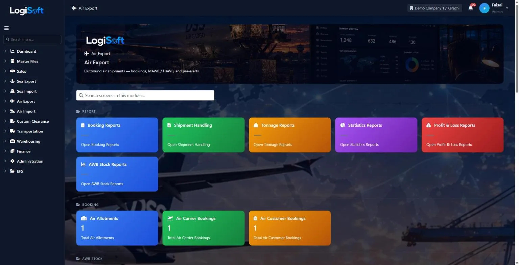The height and width of the screenshot is (265, 519).
Task: Expand the Master Files chevron
Action: pyautogui.click(x=5, y=61)
